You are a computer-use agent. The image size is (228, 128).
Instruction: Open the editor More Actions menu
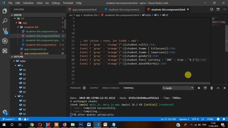(224, 10)
